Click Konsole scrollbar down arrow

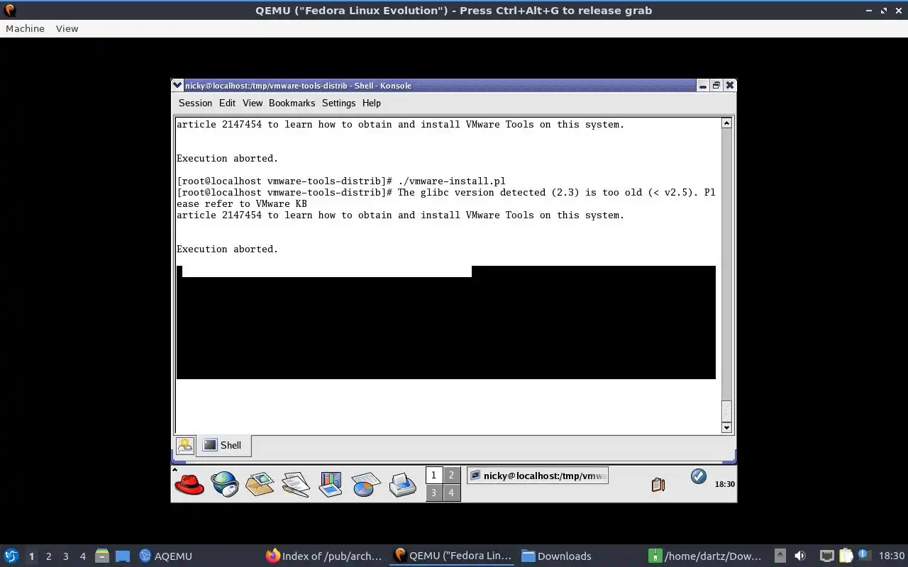(x=726, y=427)
